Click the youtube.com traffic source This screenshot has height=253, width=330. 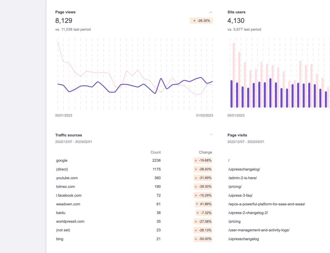coord(67,178)
